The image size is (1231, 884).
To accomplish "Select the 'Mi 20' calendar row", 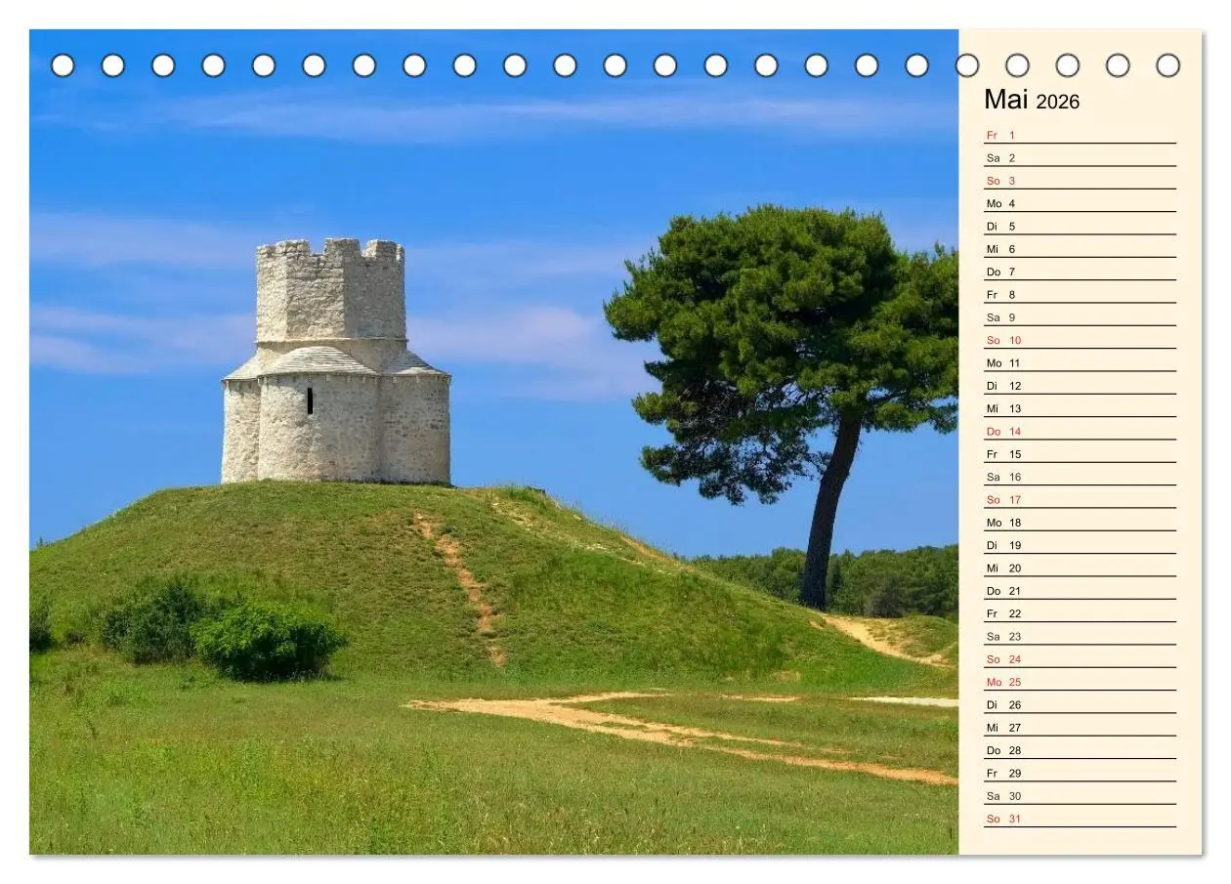I will (1080, 568).
